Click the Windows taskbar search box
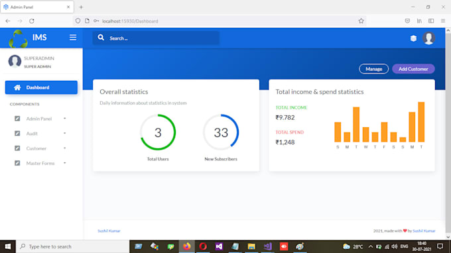 [x=72, y=246]
